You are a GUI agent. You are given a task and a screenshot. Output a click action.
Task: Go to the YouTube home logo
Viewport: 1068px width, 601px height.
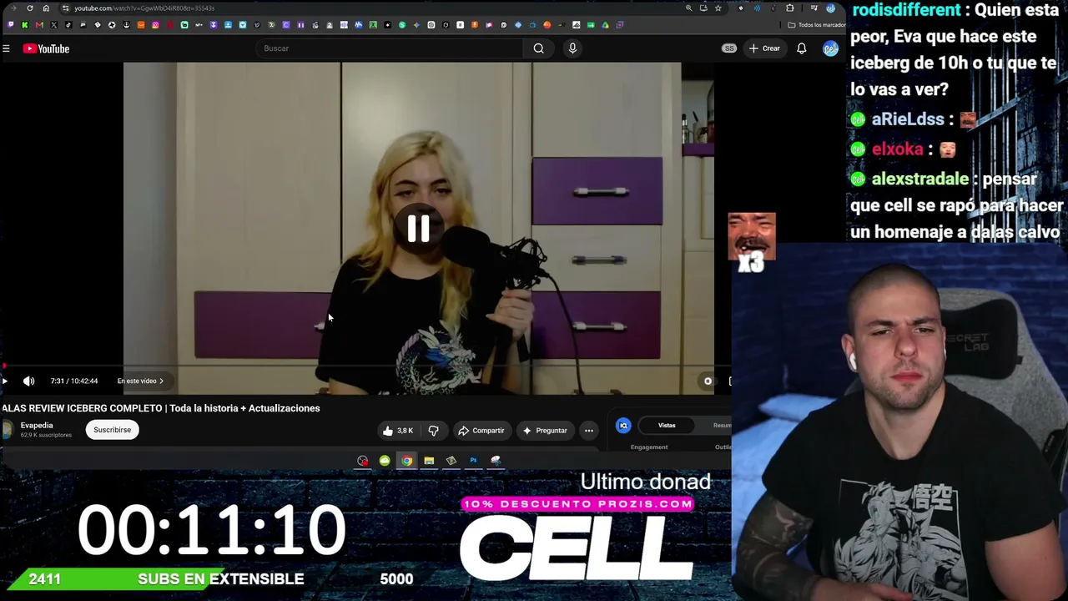coord(46,48)
